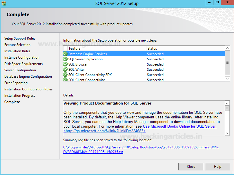Select Installation Progress step
234x175 pixels.
pyautogui.click(x=20, y=96)
